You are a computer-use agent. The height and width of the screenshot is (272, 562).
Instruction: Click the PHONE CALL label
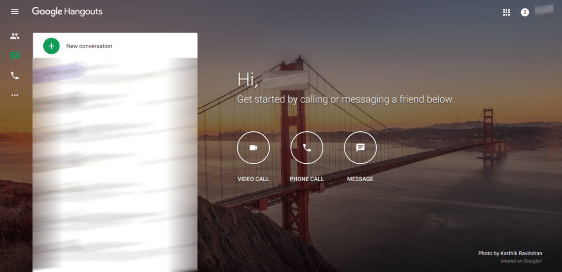coord(307,179)
